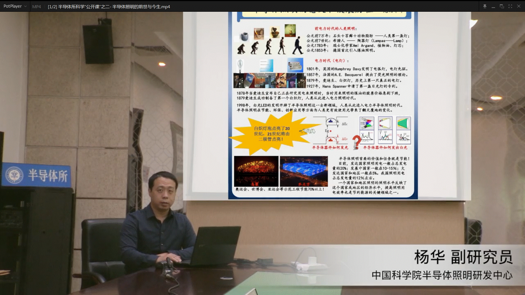525x295 pixels.
Task: Restore the window with the maximize icon
Action: (502, 6)
